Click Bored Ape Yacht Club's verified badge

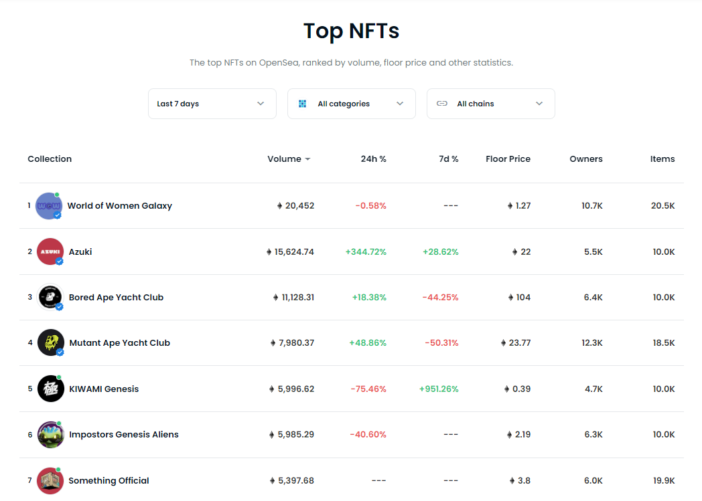(x=59, y=307)
